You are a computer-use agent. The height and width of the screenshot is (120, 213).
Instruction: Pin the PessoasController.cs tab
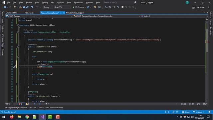click(x=61, y=13)
